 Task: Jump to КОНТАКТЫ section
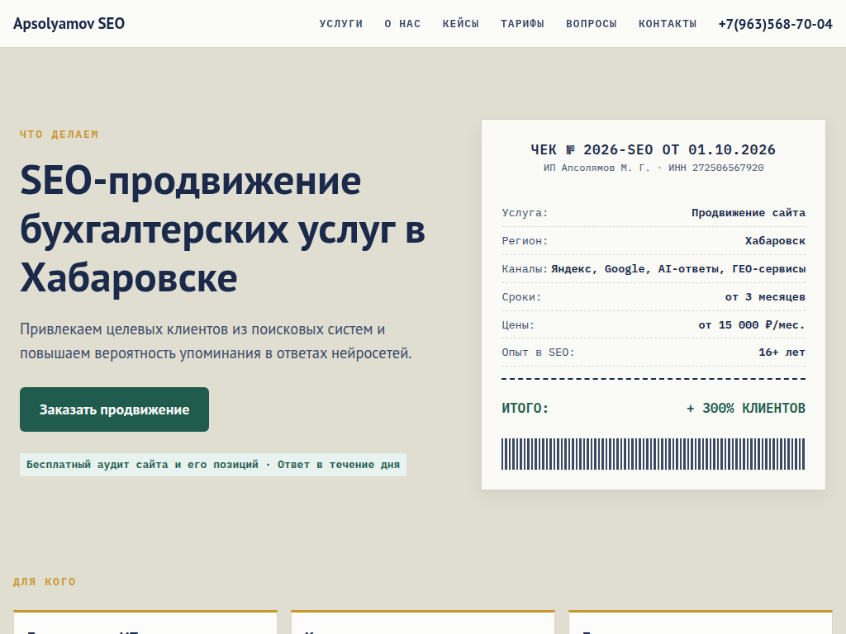(x=668, y=24)
